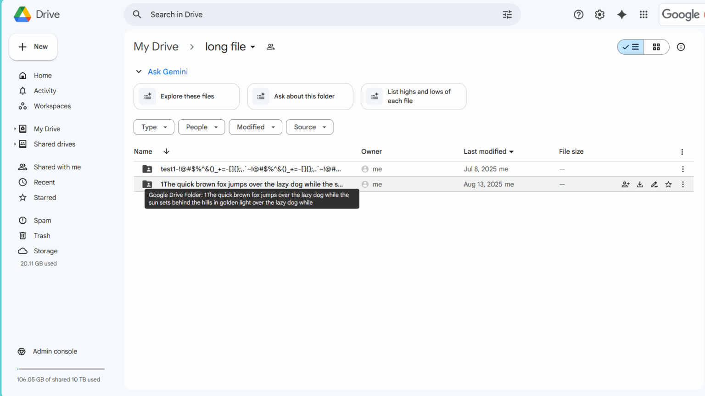Open Drive help via question mark icon
The width and height of the screenshot is (705, 396).
[x=578, y=14]
